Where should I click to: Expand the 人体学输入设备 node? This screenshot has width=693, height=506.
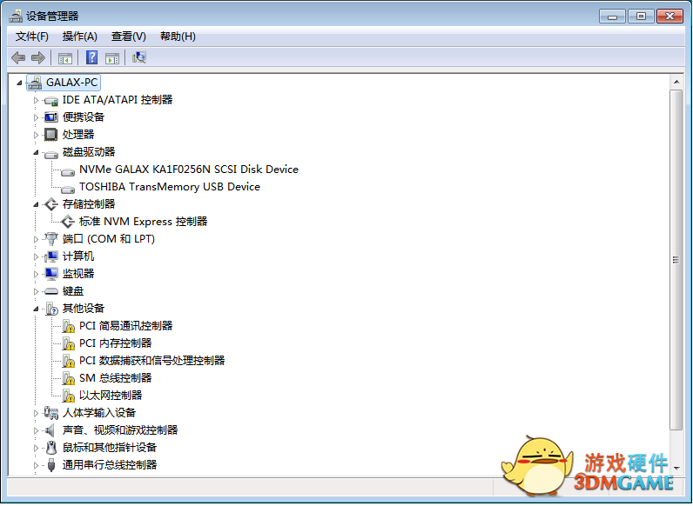click(x=36, y=413)
